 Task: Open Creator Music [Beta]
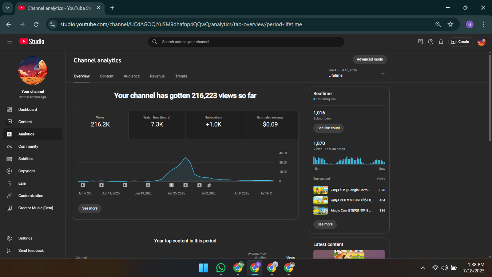(x=33, y=208)
